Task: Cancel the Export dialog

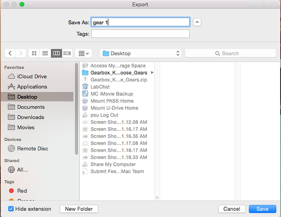Action: [x=232, y=209]
